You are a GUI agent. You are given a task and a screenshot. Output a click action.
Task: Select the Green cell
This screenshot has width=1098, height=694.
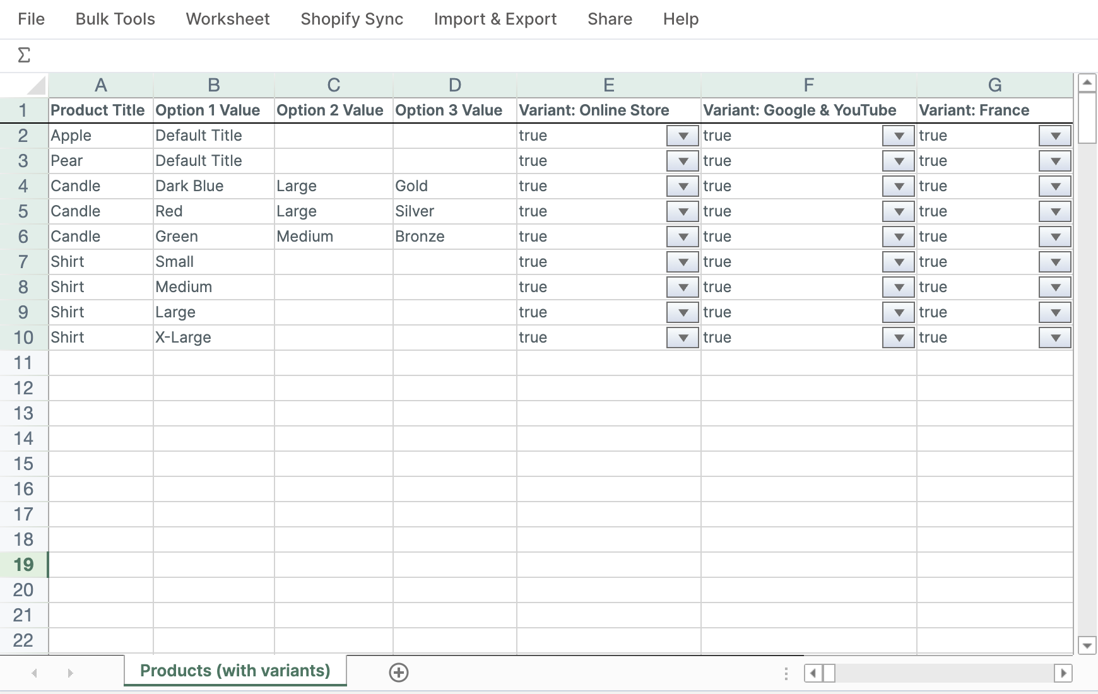tap(214, 237)
